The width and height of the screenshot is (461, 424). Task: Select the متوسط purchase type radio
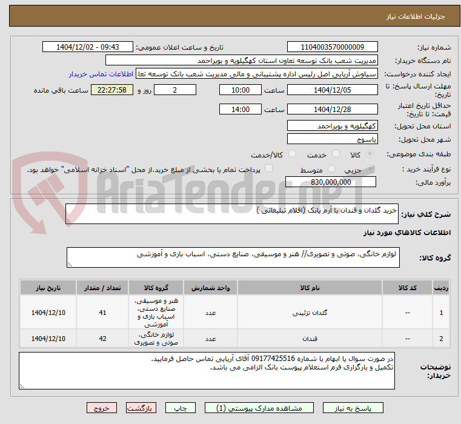click(x=331, y=169)
